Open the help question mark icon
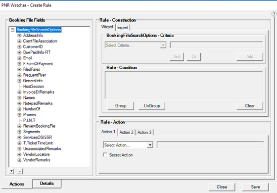The height and width of the screenshot is (193, 277). [x=274, y=14]
